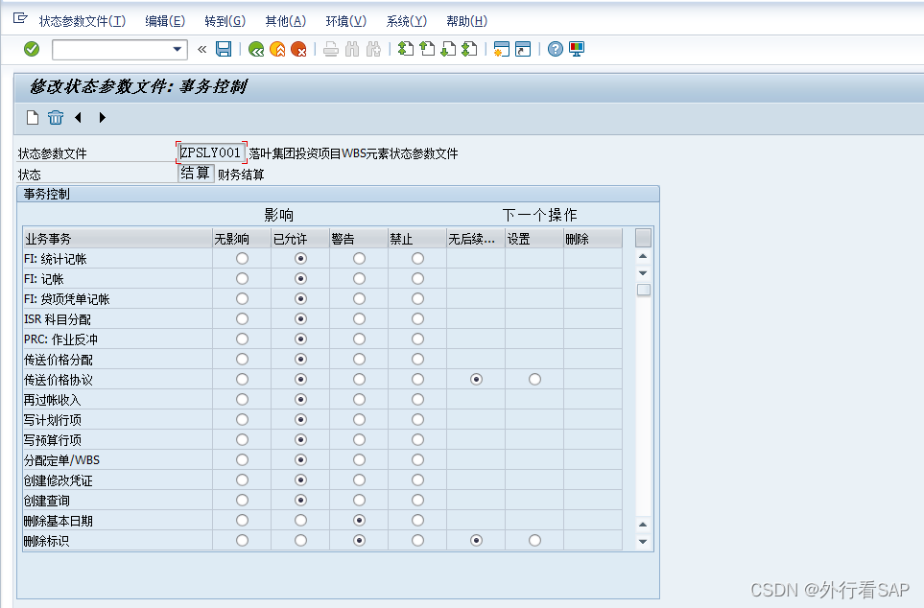Image resolution: width=924 pixels, height=608 pixels.
Task: Click the Generate Shortcut icon
Action: point(523,49)
